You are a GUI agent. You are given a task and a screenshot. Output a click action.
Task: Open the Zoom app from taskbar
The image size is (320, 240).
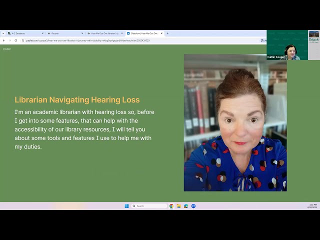point(193,206)
